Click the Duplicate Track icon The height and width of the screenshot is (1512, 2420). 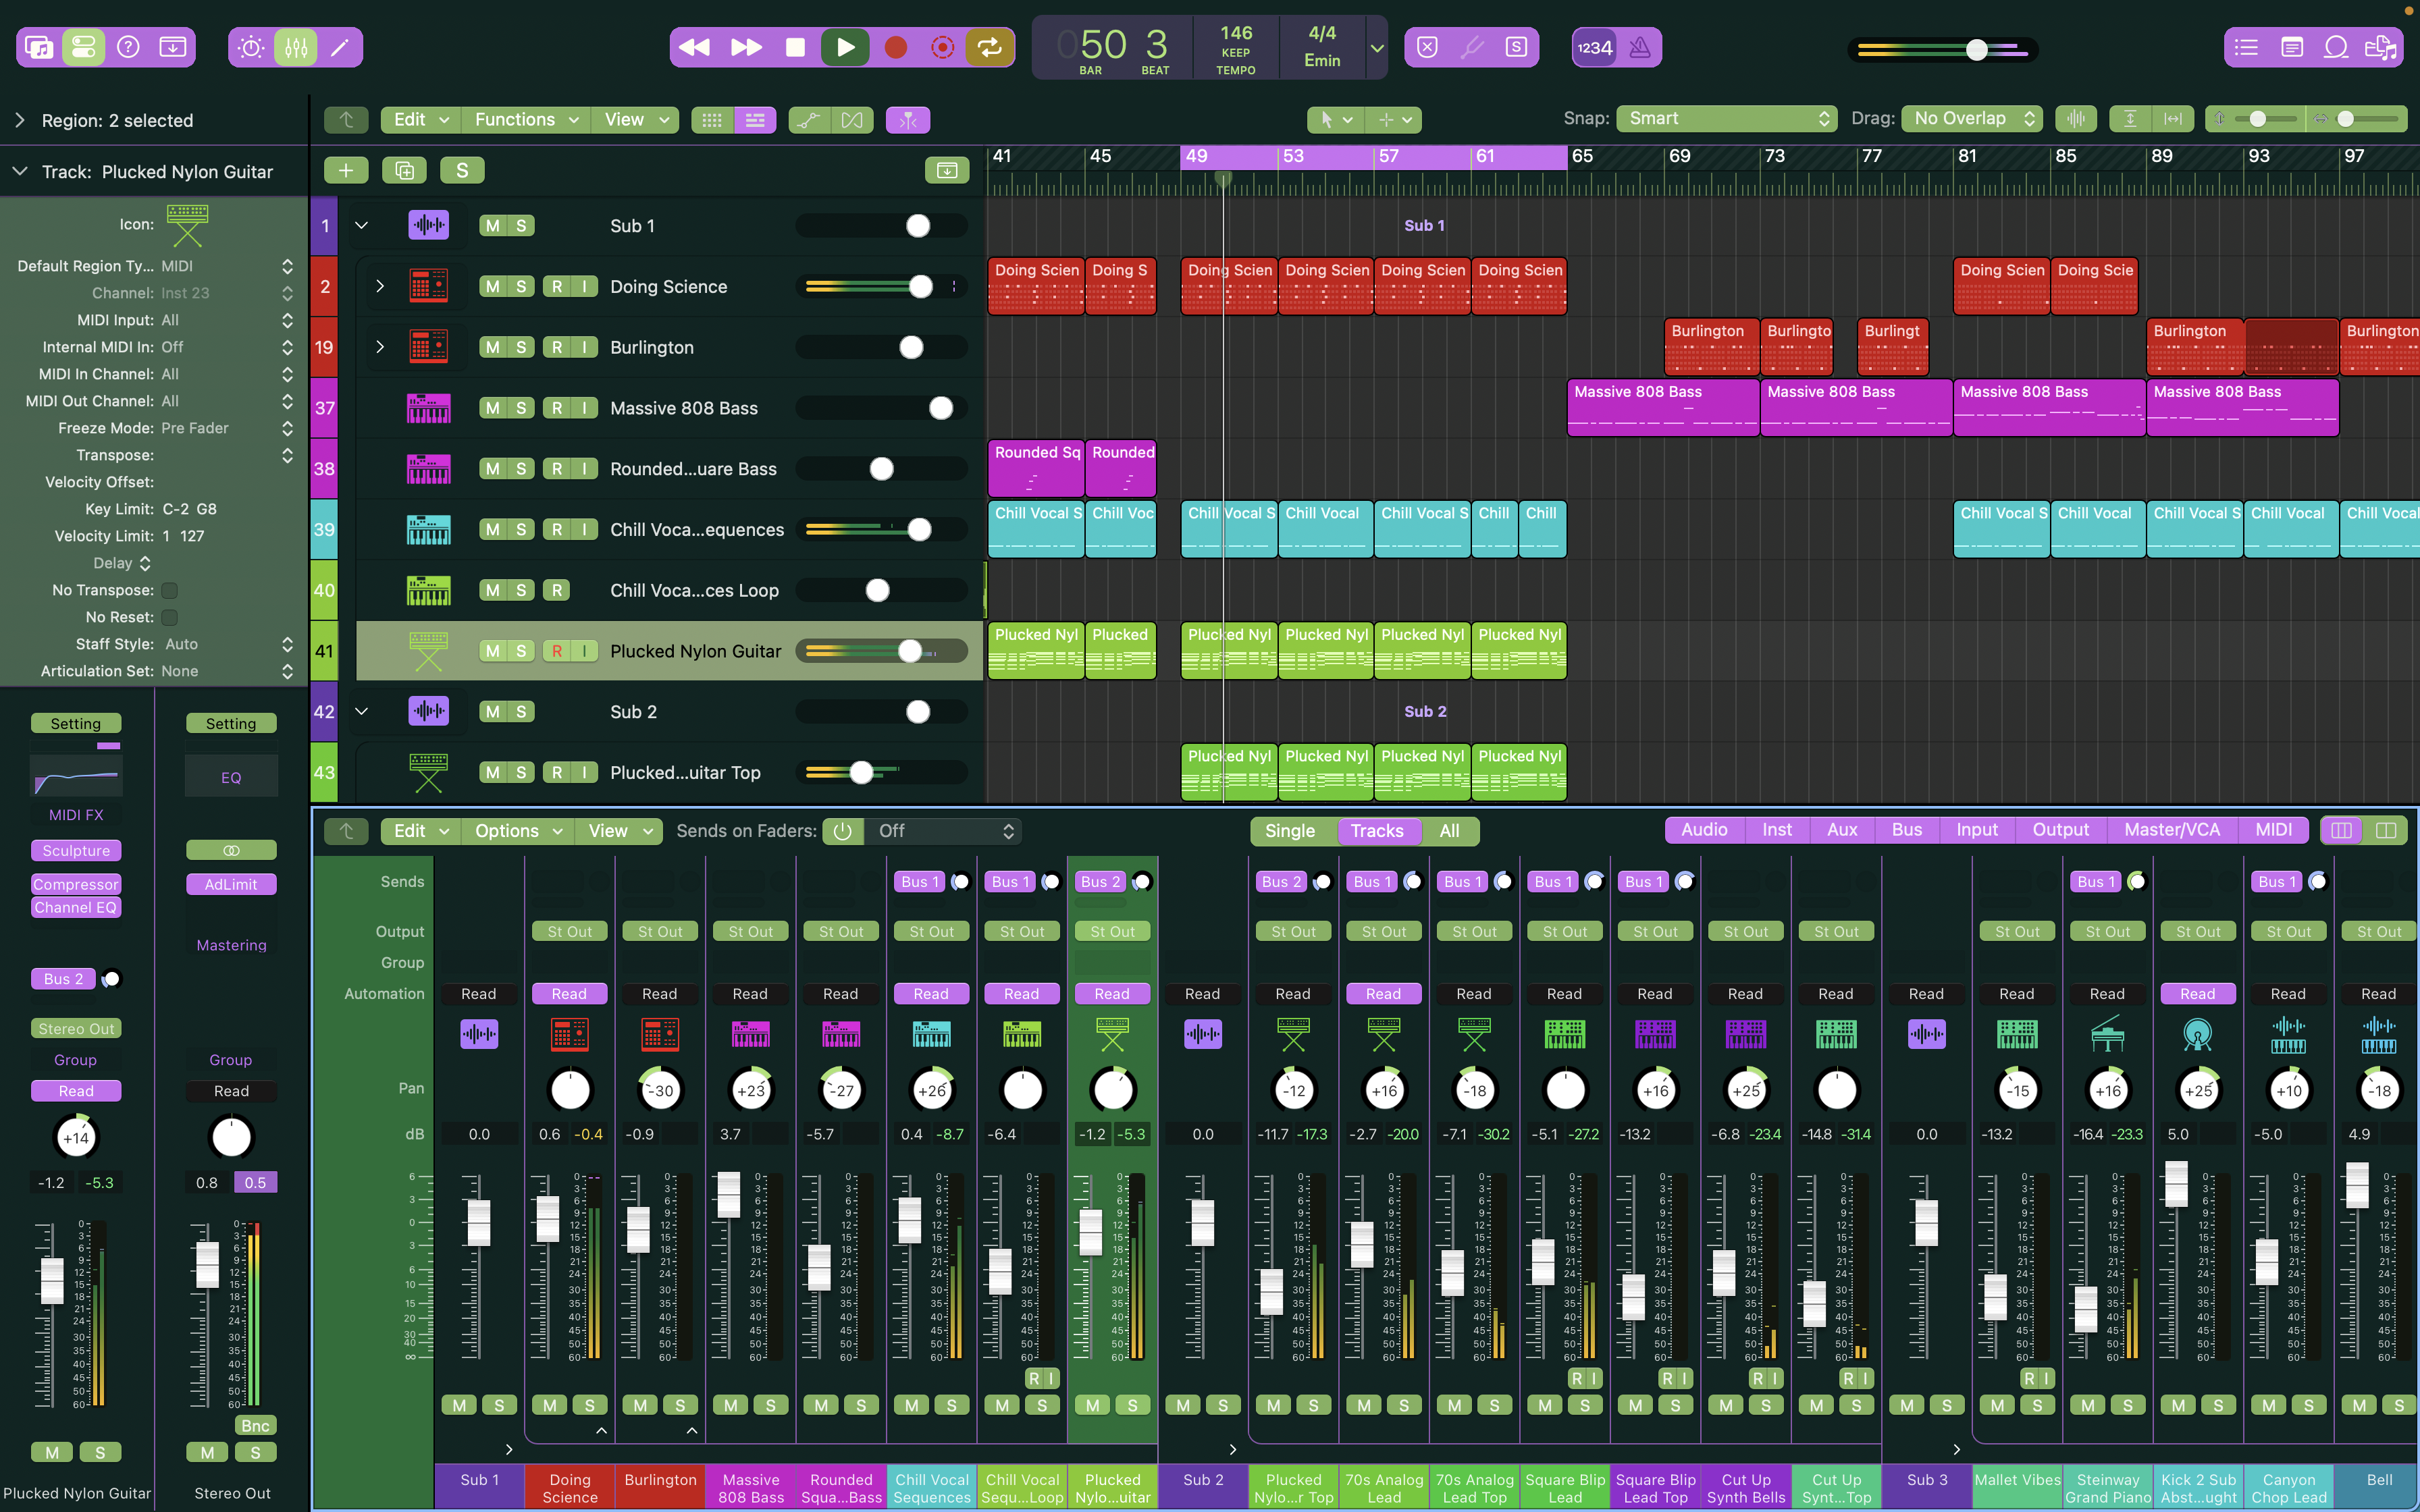[x=404, y=170]
